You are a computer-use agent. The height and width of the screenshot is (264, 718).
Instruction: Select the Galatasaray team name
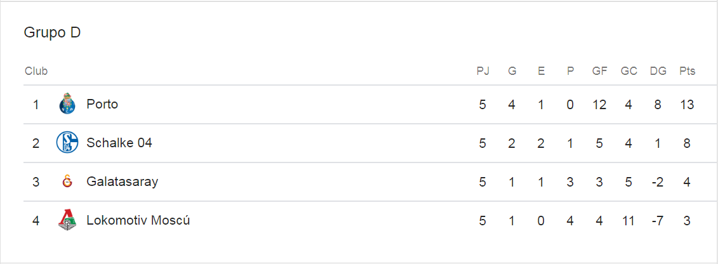tap(123, 181)
